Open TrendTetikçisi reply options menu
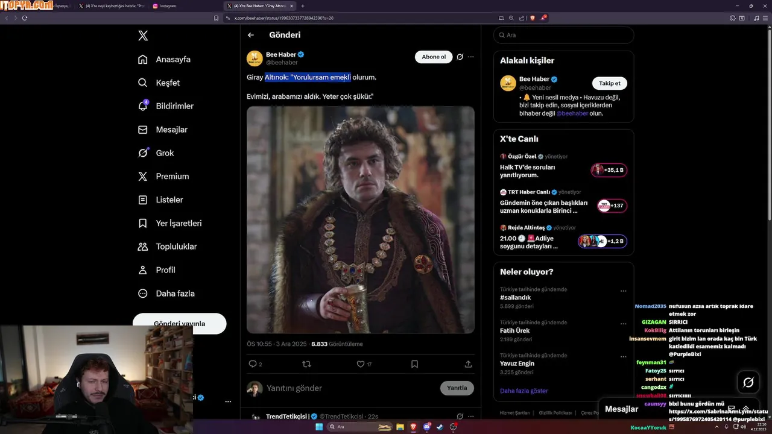Screen dimensions: 772x434 [471, 417]
